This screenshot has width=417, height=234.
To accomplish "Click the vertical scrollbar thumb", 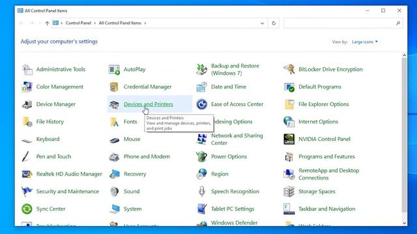I will pos(404,135).
